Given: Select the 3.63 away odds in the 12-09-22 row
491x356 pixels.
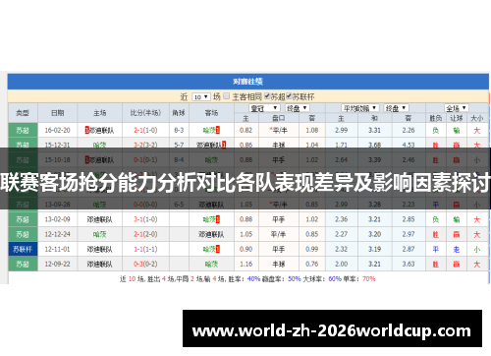Looking at the screenshot, I should pyautogui.click(x=409, y=264).
